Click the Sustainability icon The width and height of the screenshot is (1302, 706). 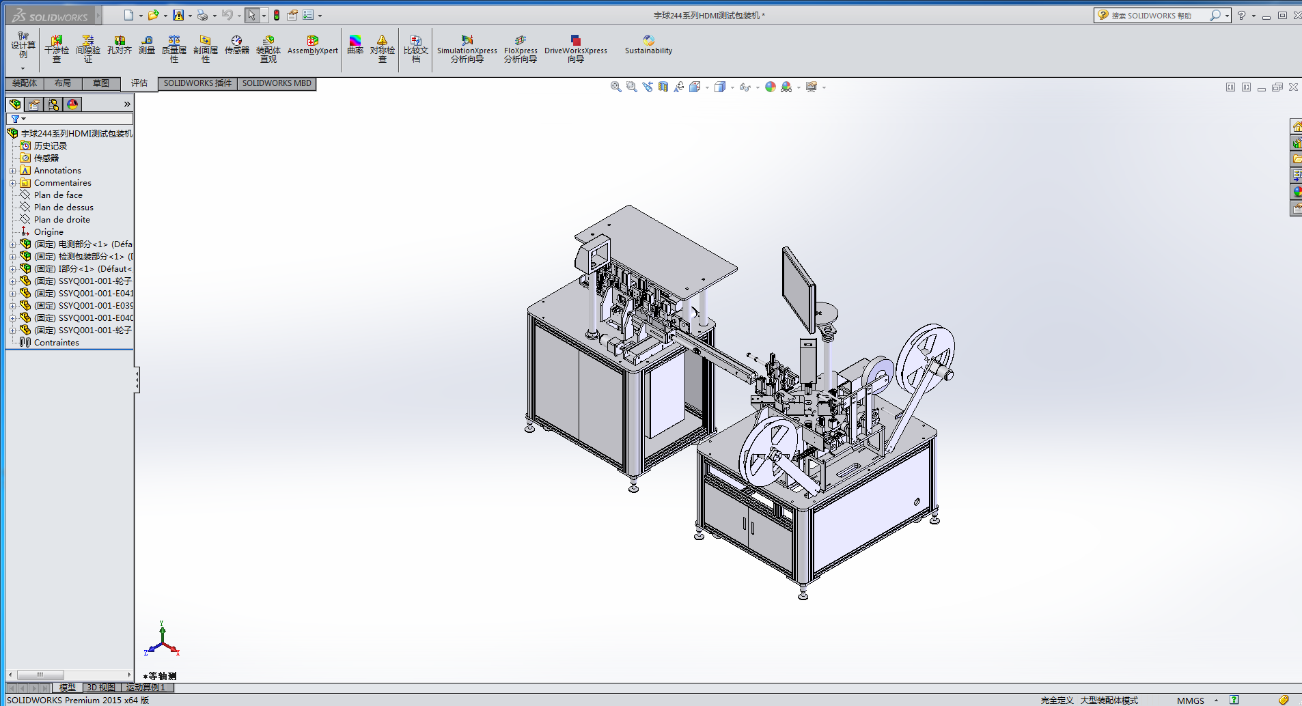(648, 45)
